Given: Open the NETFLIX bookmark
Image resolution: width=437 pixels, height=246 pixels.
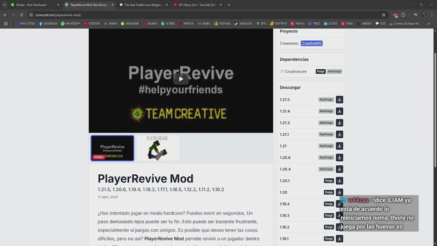Looking at the screenshot, I should [186, 24].
